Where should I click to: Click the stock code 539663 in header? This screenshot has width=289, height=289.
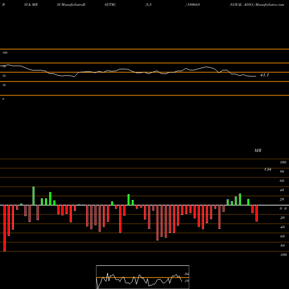[193, 5]
